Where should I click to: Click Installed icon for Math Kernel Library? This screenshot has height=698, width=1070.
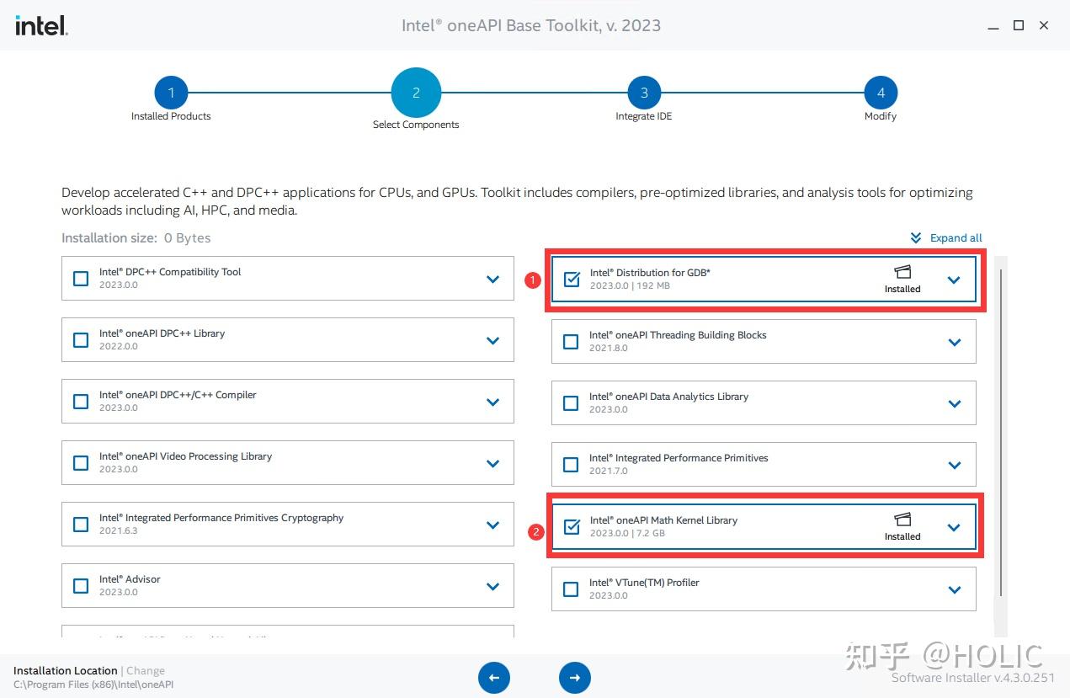902,520
